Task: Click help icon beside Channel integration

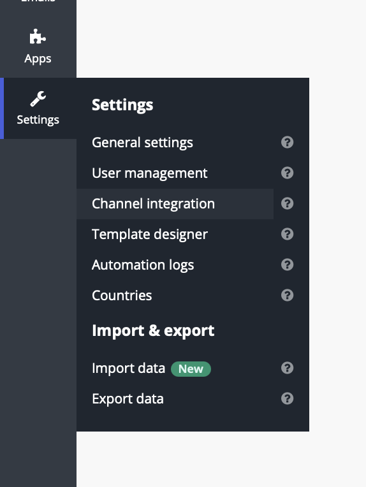Action: pyautogui.click(x=288, y=203)
